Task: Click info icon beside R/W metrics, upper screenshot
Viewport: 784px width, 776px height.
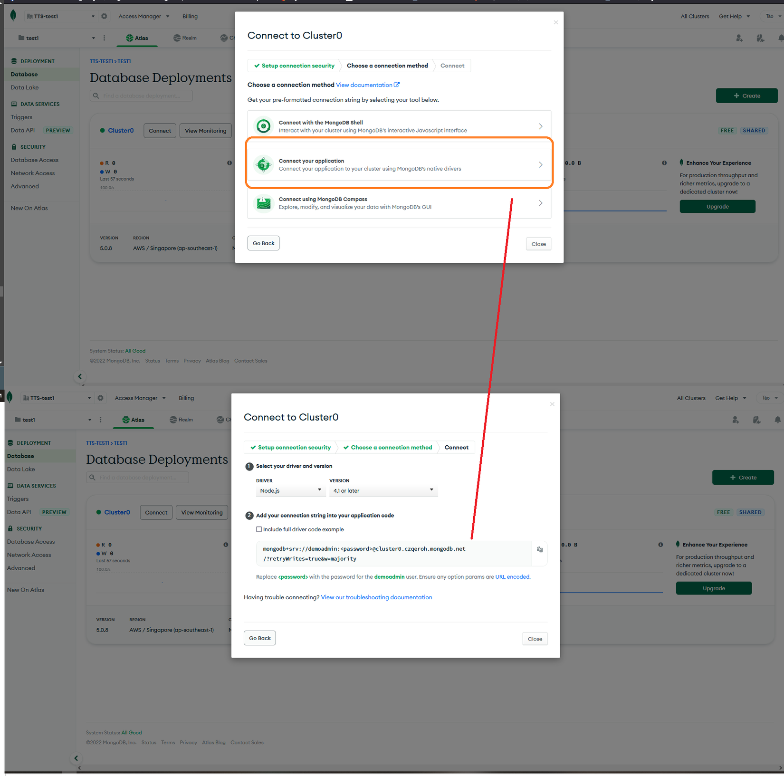Action: coord(229,163)
